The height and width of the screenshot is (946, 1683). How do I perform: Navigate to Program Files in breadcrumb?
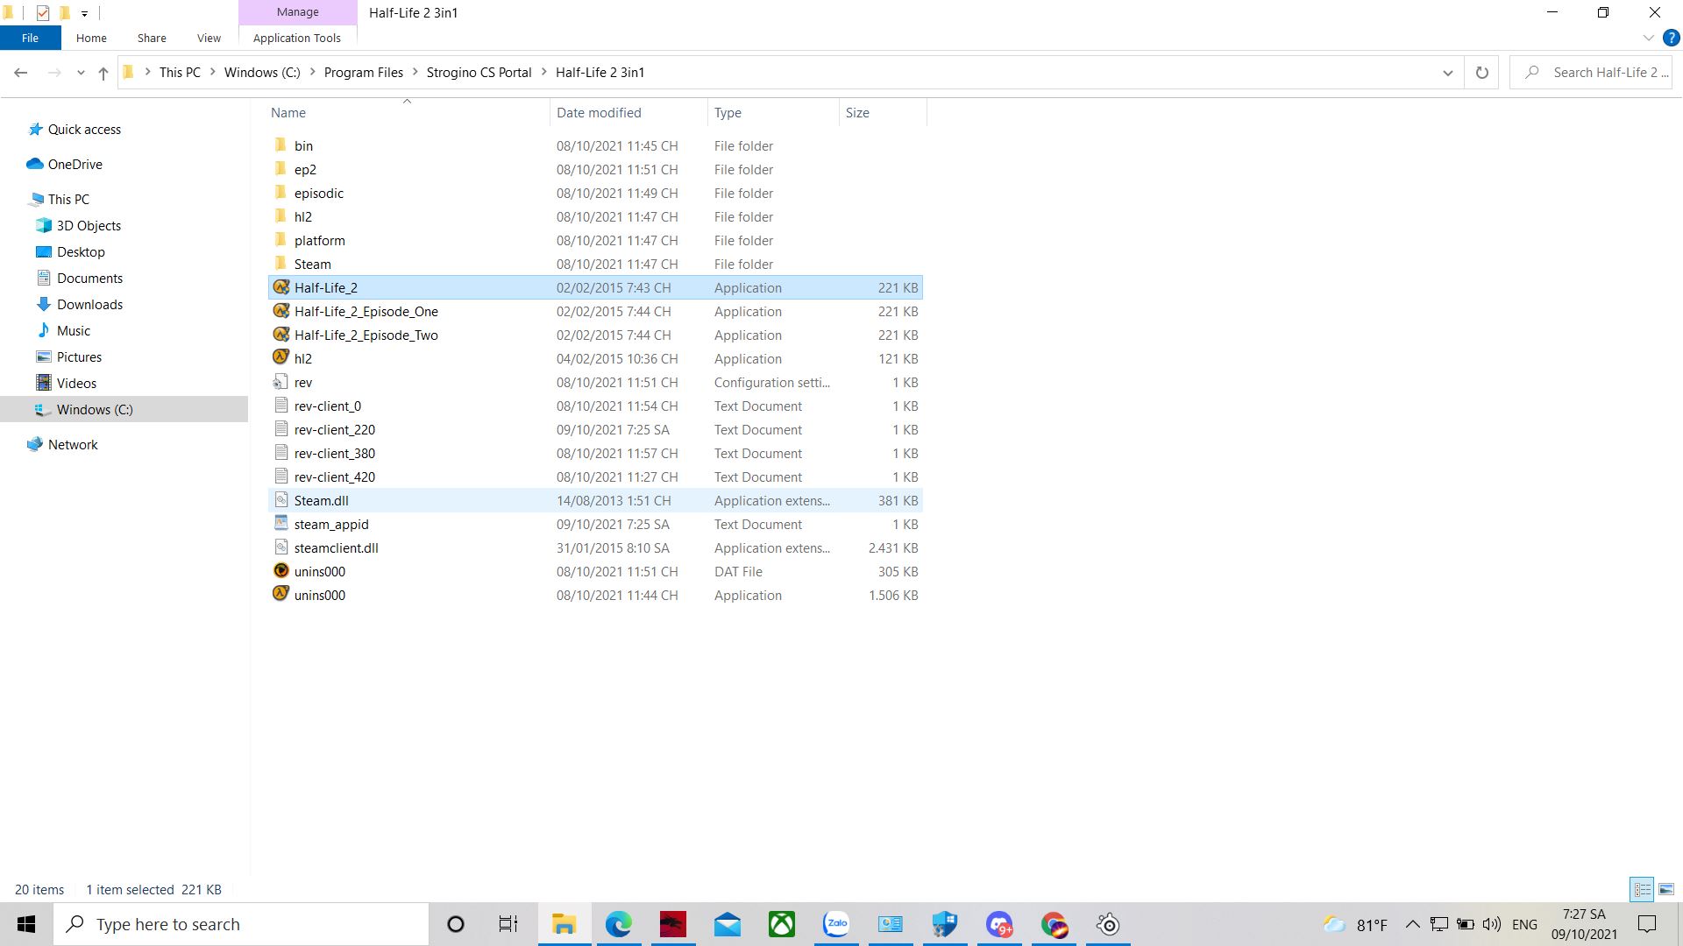[x=363, y=73]
